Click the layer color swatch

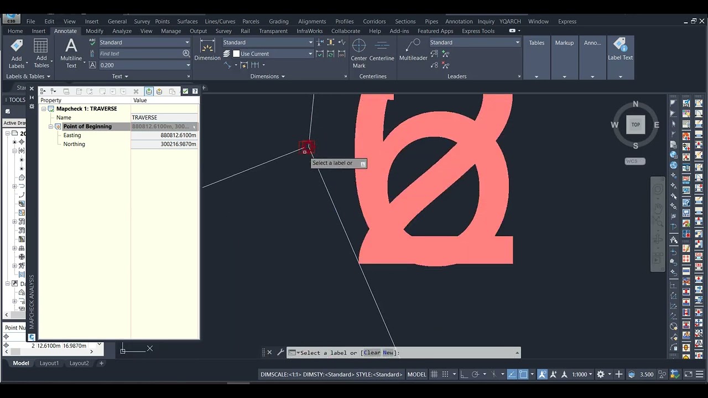[x=236, y=54]
